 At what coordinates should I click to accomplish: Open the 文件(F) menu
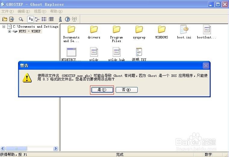pos(8,11)
